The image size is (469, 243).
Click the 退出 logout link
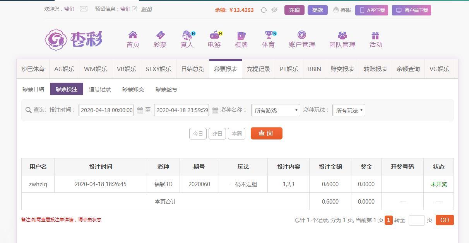[x=146, y=9]
